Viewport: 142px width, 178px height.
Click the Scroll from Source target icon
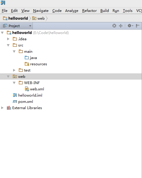(114, 26)
